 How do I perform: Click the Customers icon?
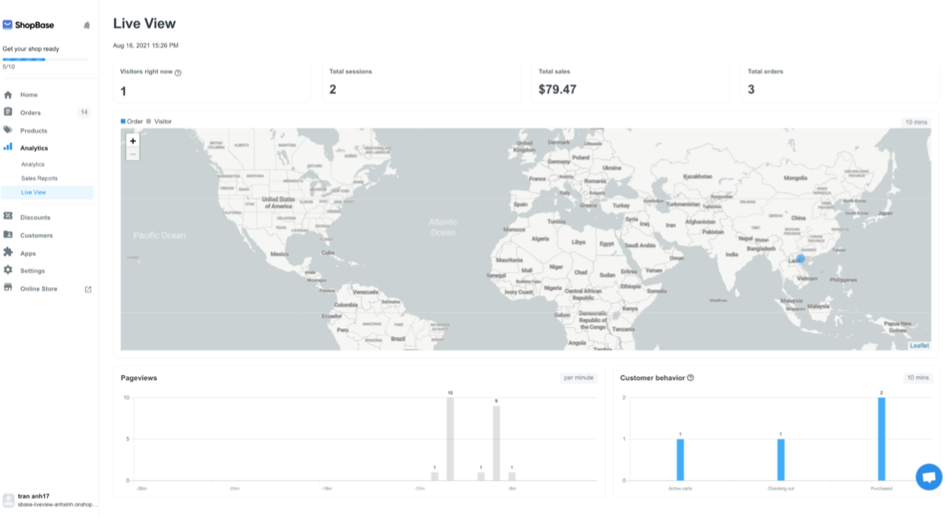[8, 234]
